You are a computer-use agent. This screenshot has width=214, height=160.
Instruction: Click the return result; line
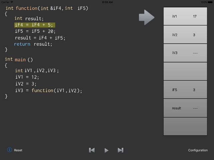coord(33,44)
